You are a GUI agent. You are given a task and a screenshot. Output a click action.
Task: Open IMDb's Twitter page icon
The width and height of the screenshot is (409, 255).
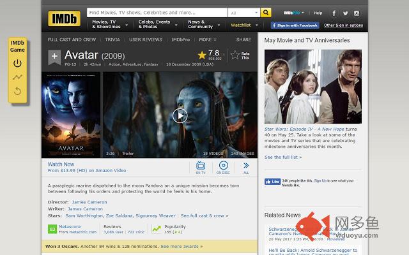click(x=345, y=13)
